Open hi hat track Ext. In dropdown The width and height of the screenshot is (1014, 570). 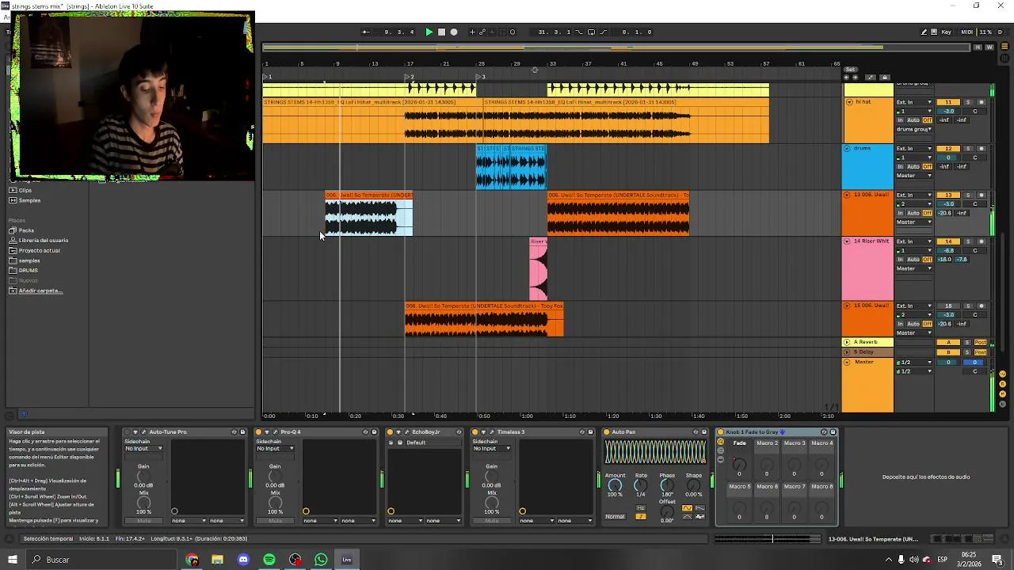click(x=914, y=102)
